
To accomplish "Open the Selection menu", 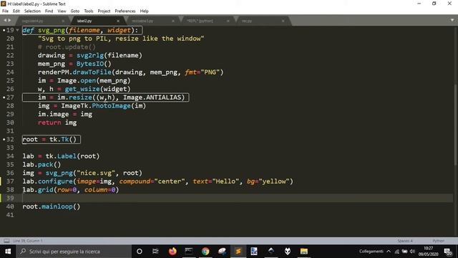I will coord(32,11).
